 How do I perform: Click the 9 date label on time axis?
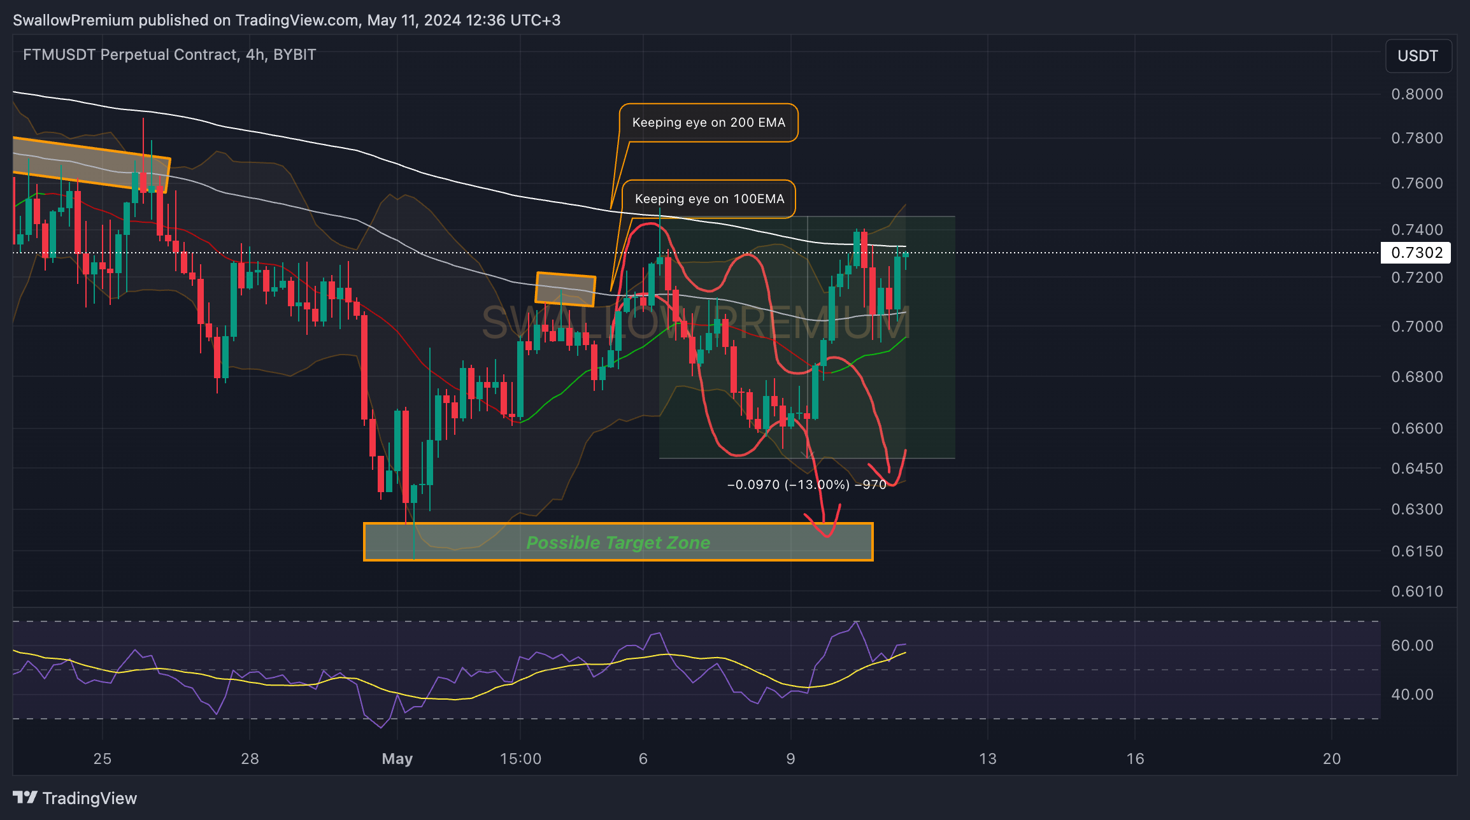[790, 759]
